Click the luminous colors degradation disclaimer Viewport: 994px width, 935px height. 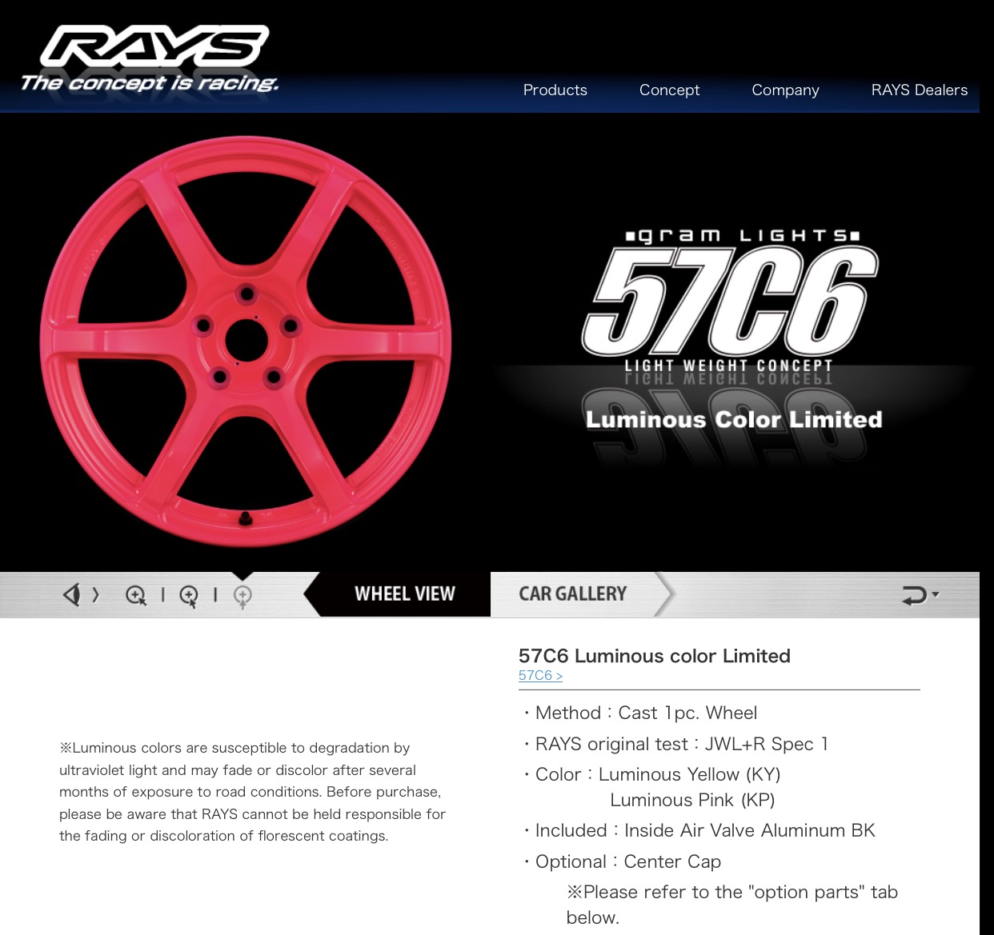(x=252, y=792)
